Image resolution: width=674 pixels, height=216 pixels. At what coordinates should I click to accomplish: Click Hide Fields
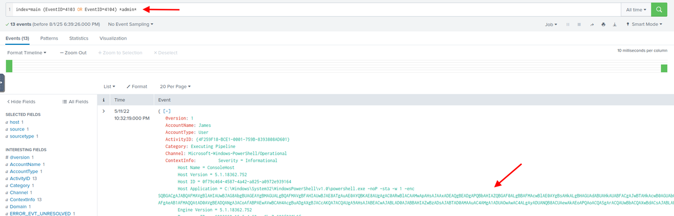tap(21, 102)
